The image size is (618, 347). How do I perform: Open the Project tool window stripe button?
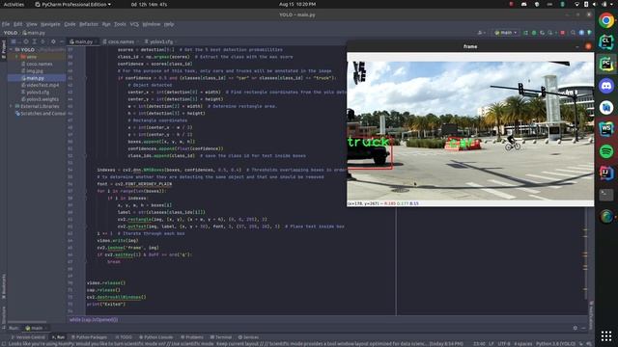coord(4,48)
